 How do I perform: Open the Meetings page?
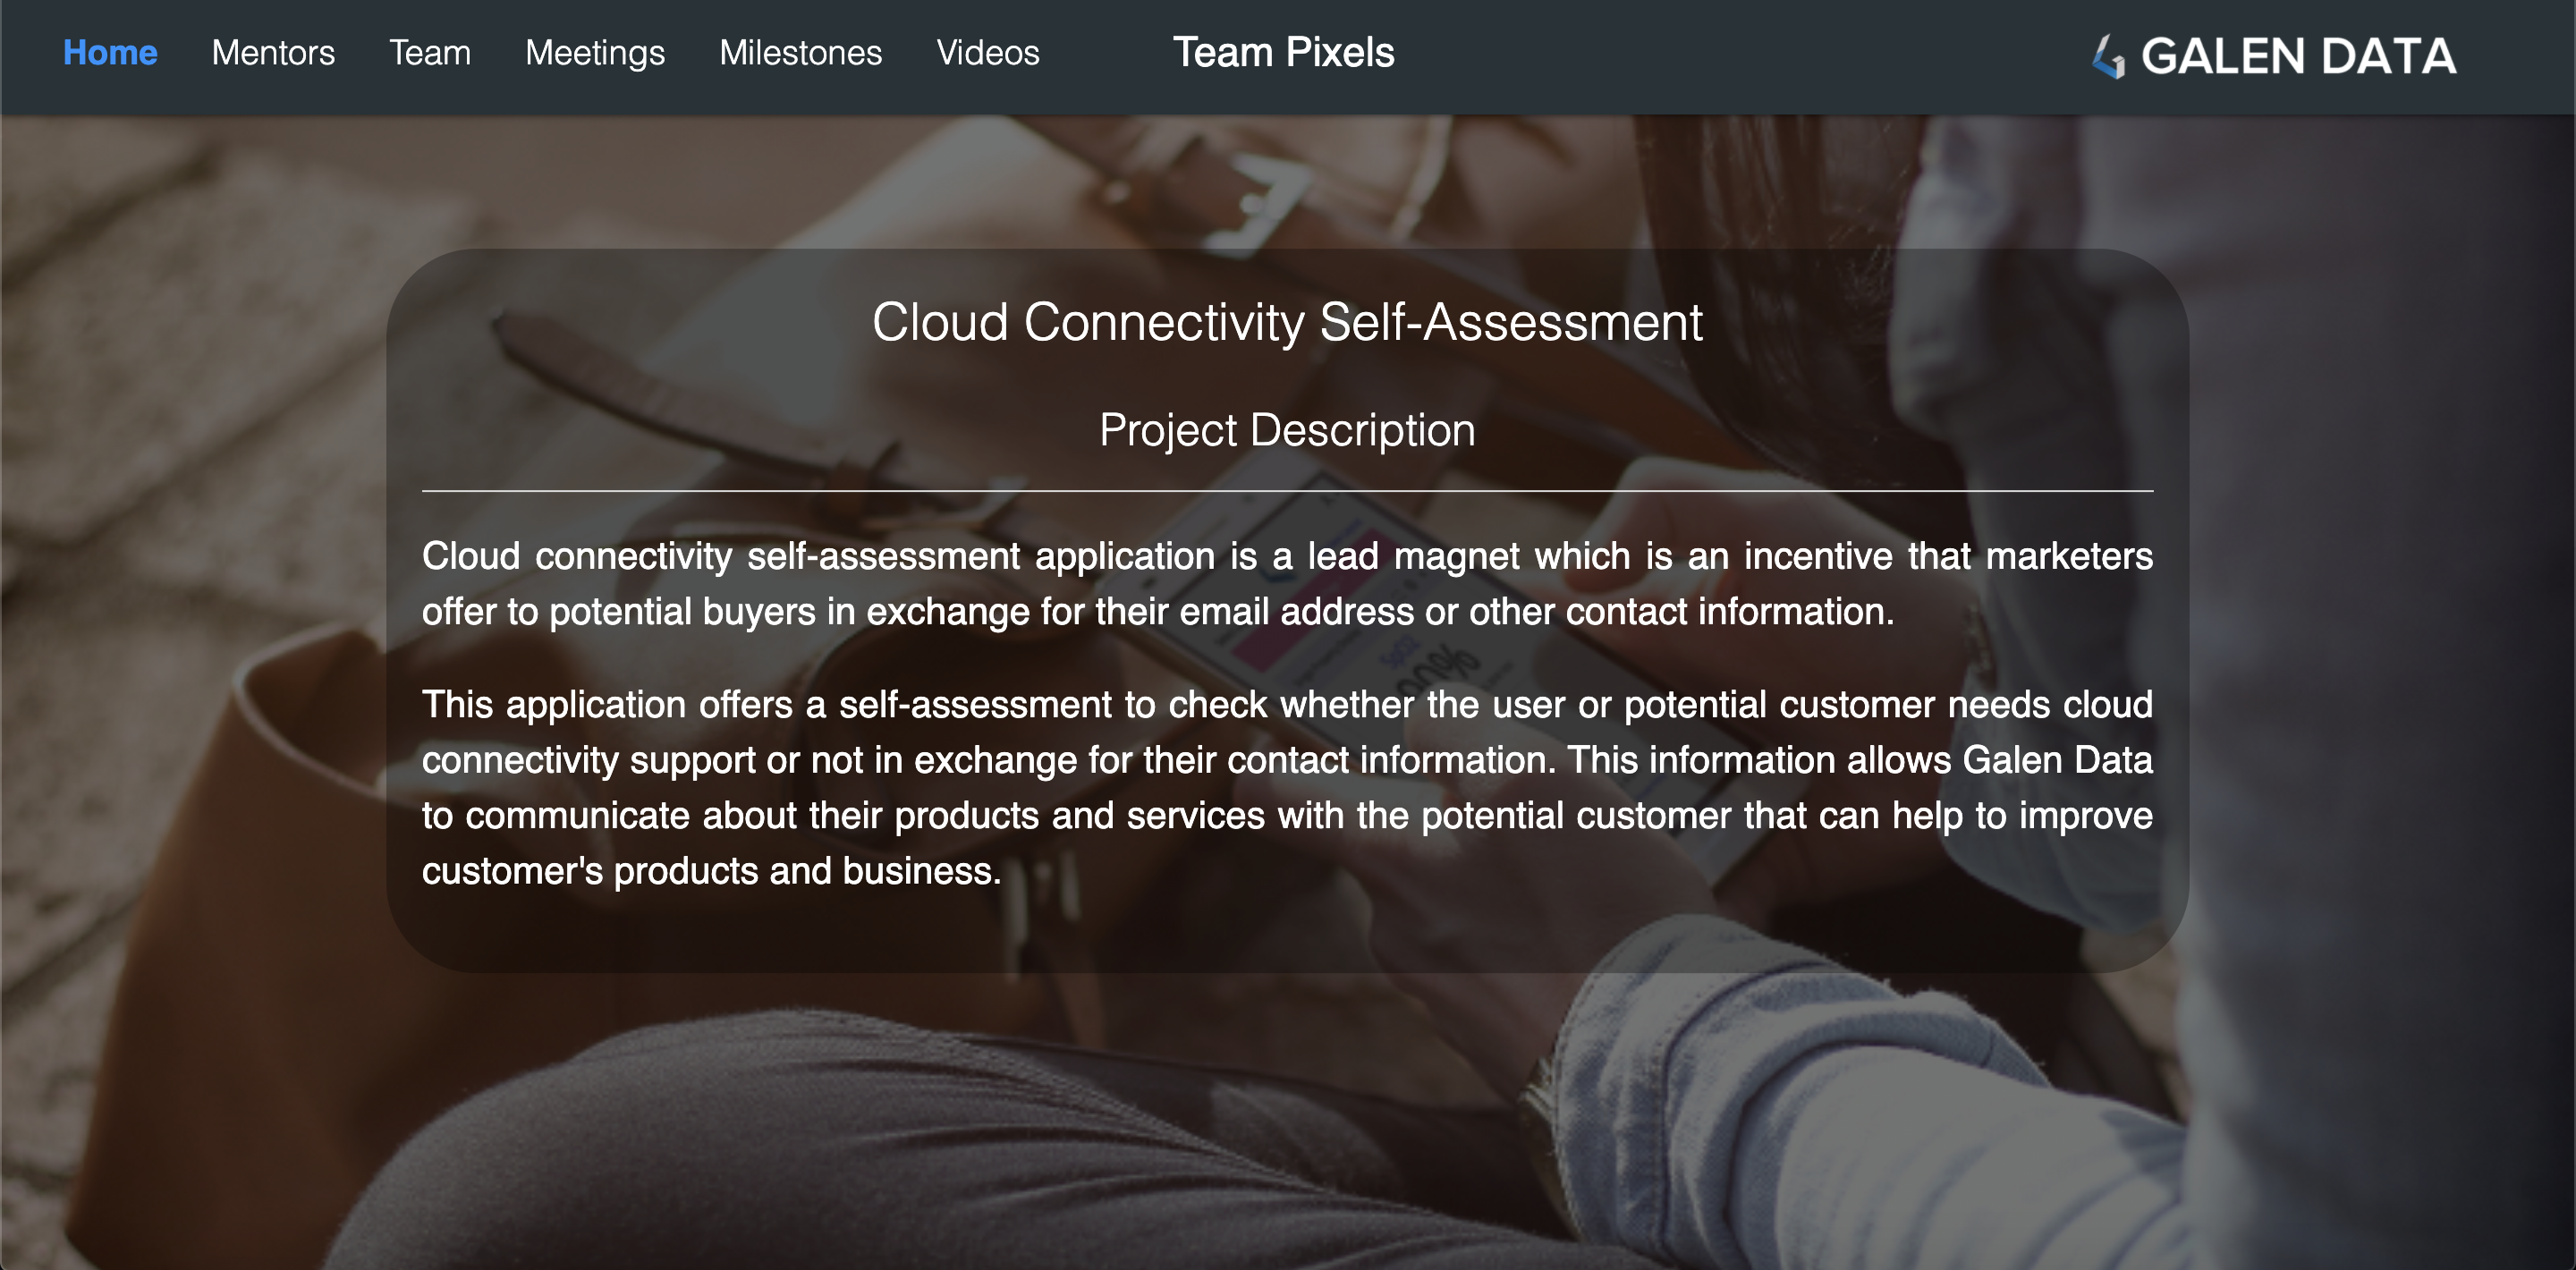point(594,53)
